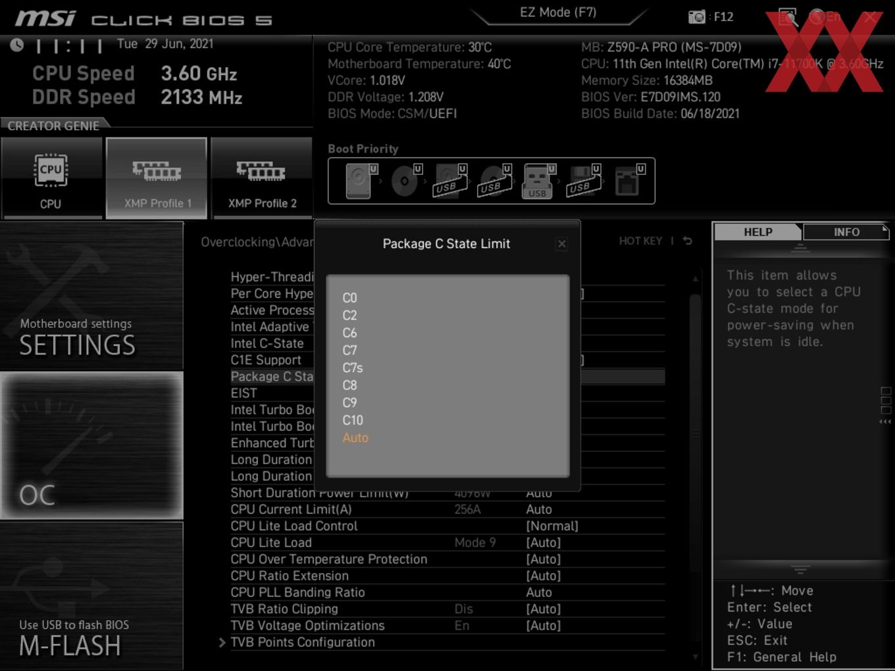Switch to the HELP tab
Viewport: 895px width, 671px height.
tap(757, 232)
